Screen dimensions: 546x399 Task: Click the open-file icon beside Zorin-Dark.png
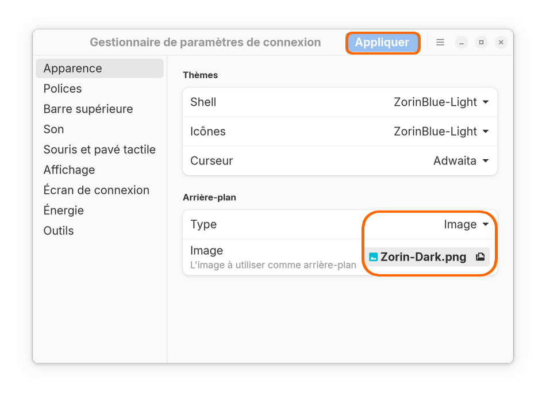pos(480,257)
